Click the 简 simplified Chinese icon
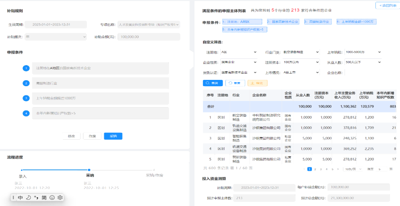 point(44,198)
